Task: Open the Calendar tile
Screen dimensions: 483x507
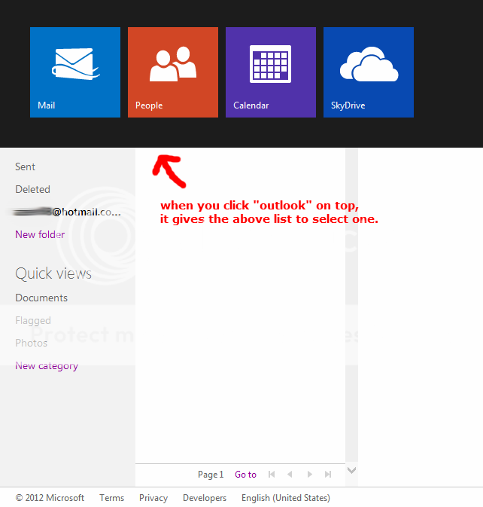Action: click(x=271, y=72)
